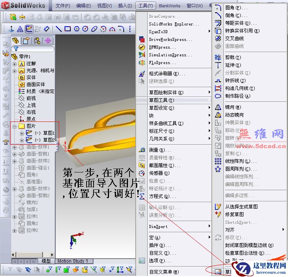The height and width of the screenshot is (277, 288).
Task: Expand the 注解 annotations node
Action: click(x=15, y=64)
